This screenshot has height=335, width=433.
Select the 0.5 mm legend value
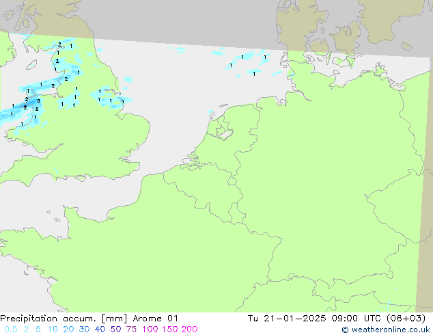click(11, 330)
